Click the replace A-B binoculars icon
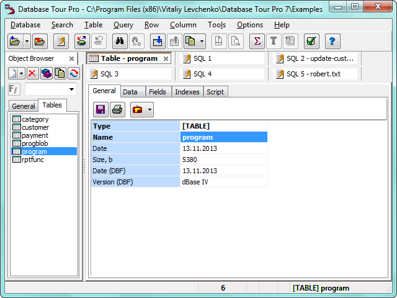Viewport: 397px width, 298px height. tap(136, 41)
